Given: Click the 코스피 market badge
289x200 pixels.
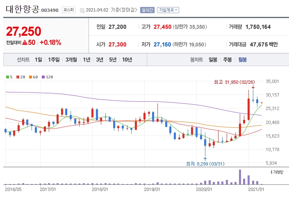Looking at the screenshot, I should pos(68,10).
